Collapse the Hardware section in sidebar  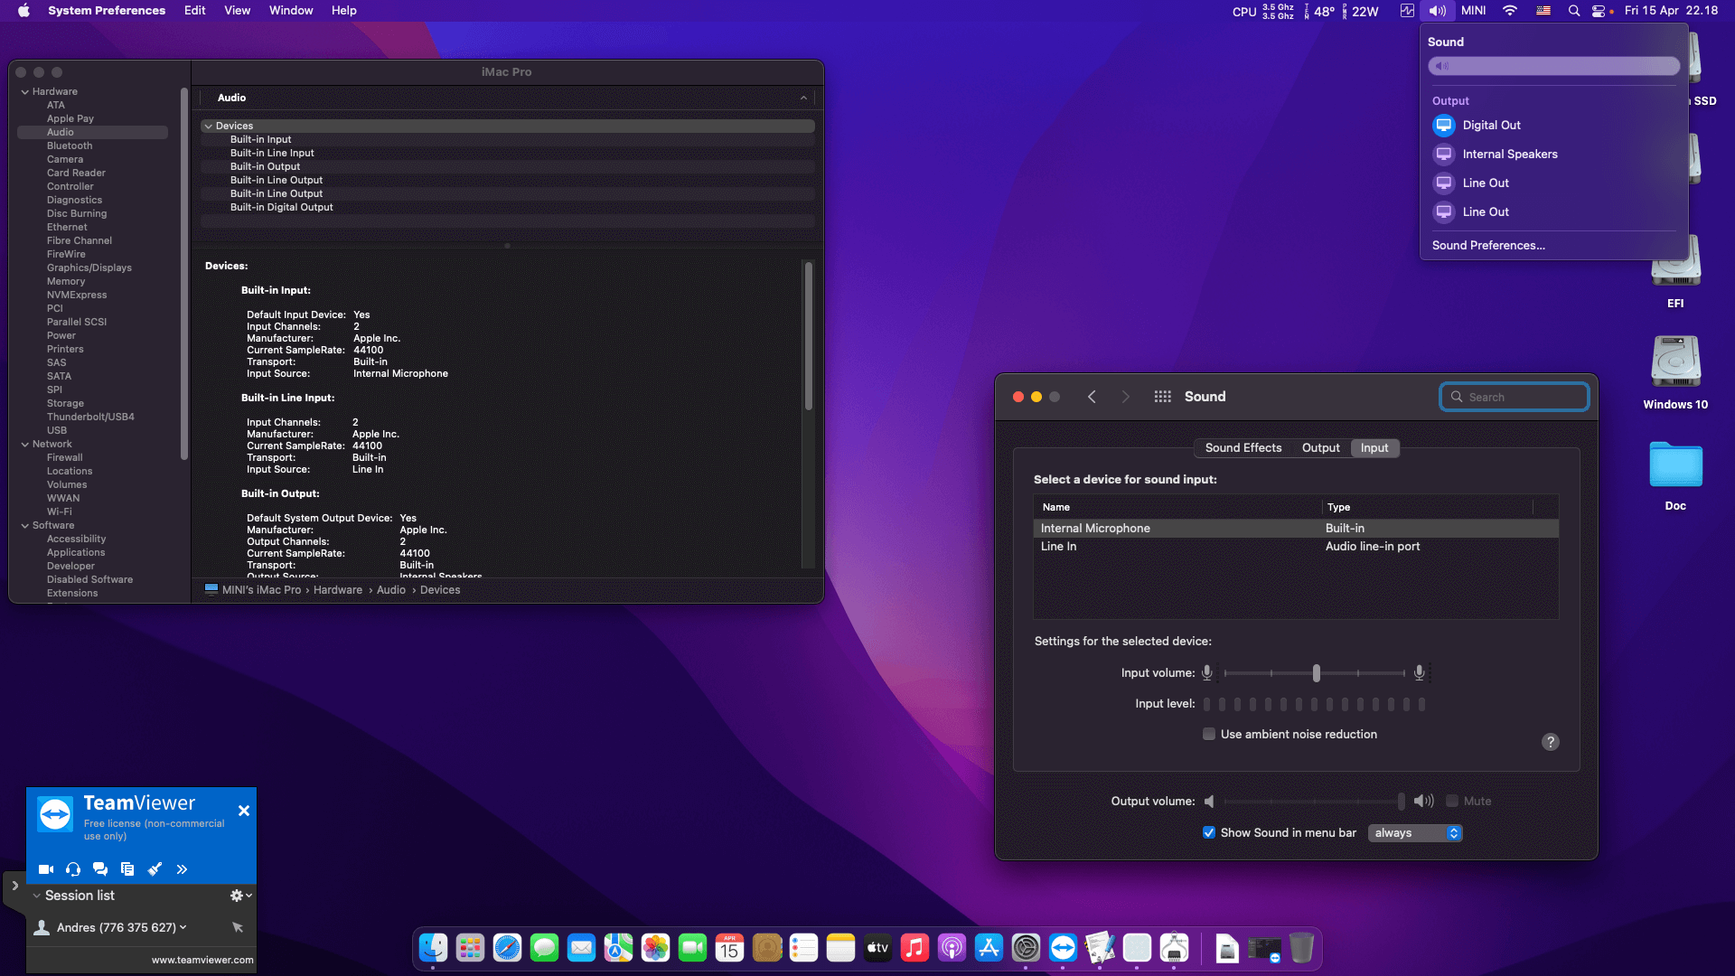pyautogui.click(x=25, y=91)
